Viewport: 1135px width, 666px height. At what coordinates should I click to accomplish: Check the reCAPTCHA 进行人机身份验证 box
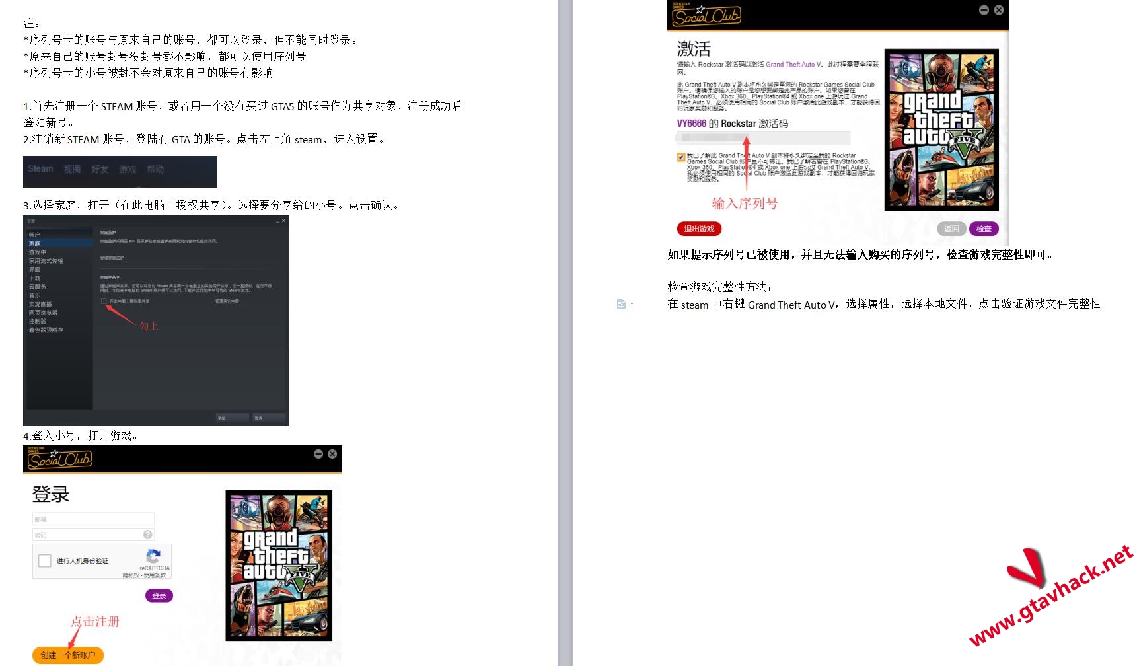pyautogui.click(x=45, y=560)
